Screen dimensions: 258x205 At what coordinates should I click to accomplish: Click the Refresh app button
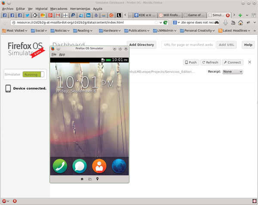click(210, 62)
